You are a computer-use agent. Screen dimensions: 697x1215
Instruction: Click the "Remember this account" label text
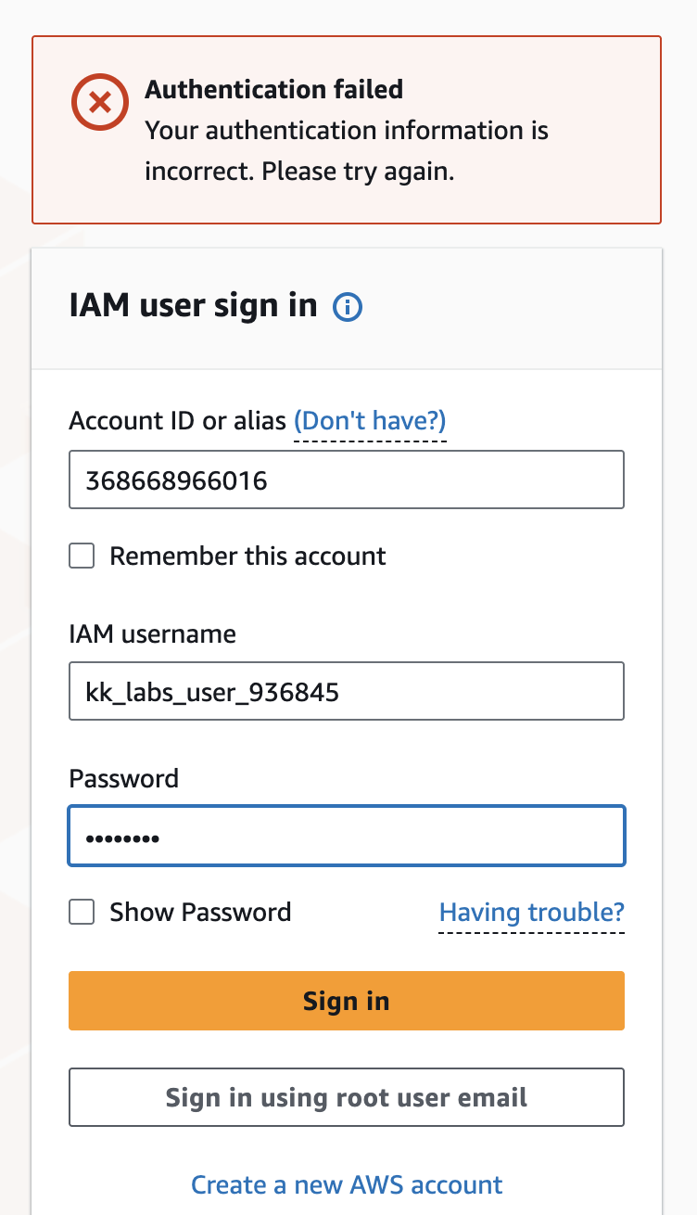pos(247,556)
